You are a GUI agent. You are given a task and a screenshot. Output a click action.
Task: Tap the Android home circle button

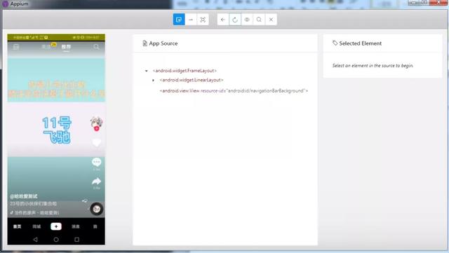(x=56, y=240)
